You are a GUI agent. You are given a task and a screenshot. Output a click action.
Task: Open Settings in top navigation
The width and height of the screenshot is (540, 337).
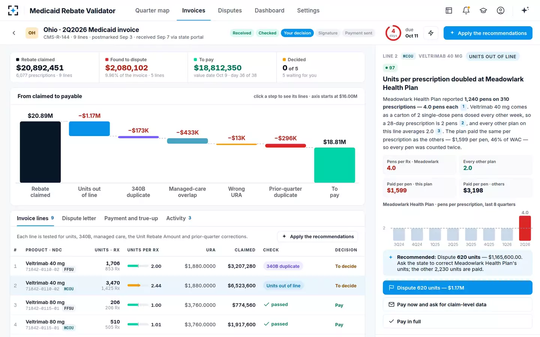[308, 10]
